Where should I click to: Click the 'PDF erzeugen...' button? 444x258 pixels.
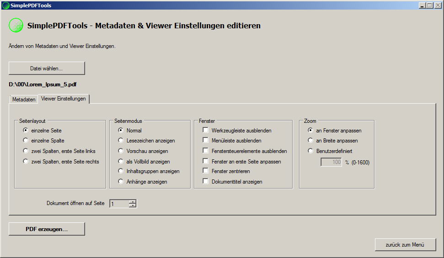click(47, 229)
